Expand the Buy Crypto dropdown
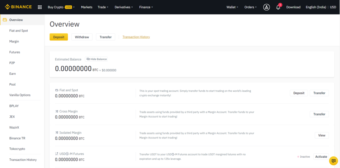The width and height of the screenshot is (340, 168). 61,7
